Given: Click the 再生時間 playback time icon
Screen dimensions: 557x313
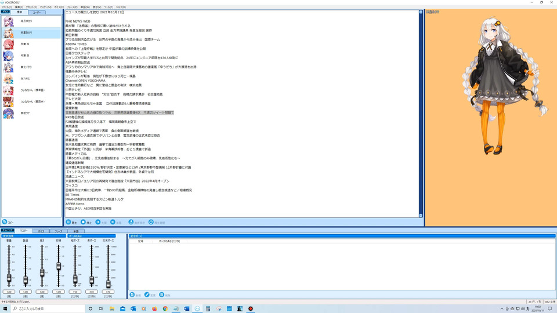Looking at the screenshot, I should click(151, 222).
